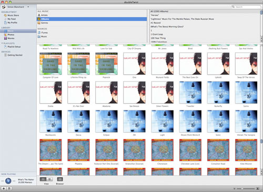Switch to list view mode
The width and height of the screenshot is (263, 192).
click(x=49, y=179)
